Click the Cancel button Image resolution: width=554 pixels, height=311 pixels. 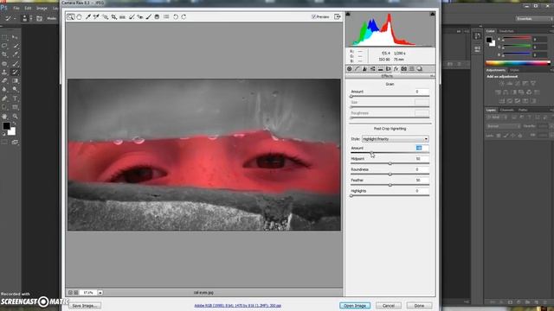tap(389, 306)
